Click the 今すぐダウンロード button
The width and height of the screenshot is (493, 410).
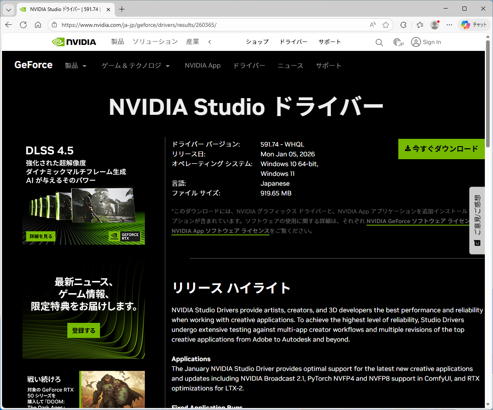pyautogui.click(x=441, y=149)
